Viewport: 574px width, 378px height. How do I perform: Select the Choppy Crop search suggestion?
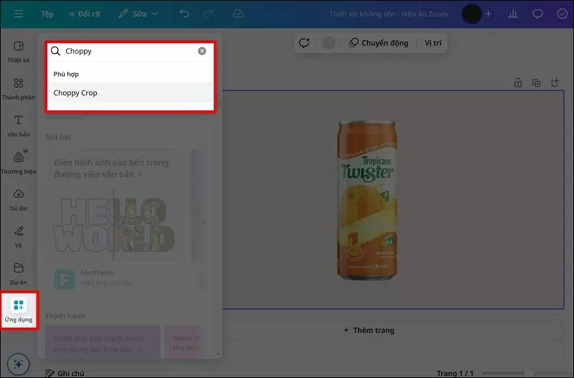click(75, 93)
